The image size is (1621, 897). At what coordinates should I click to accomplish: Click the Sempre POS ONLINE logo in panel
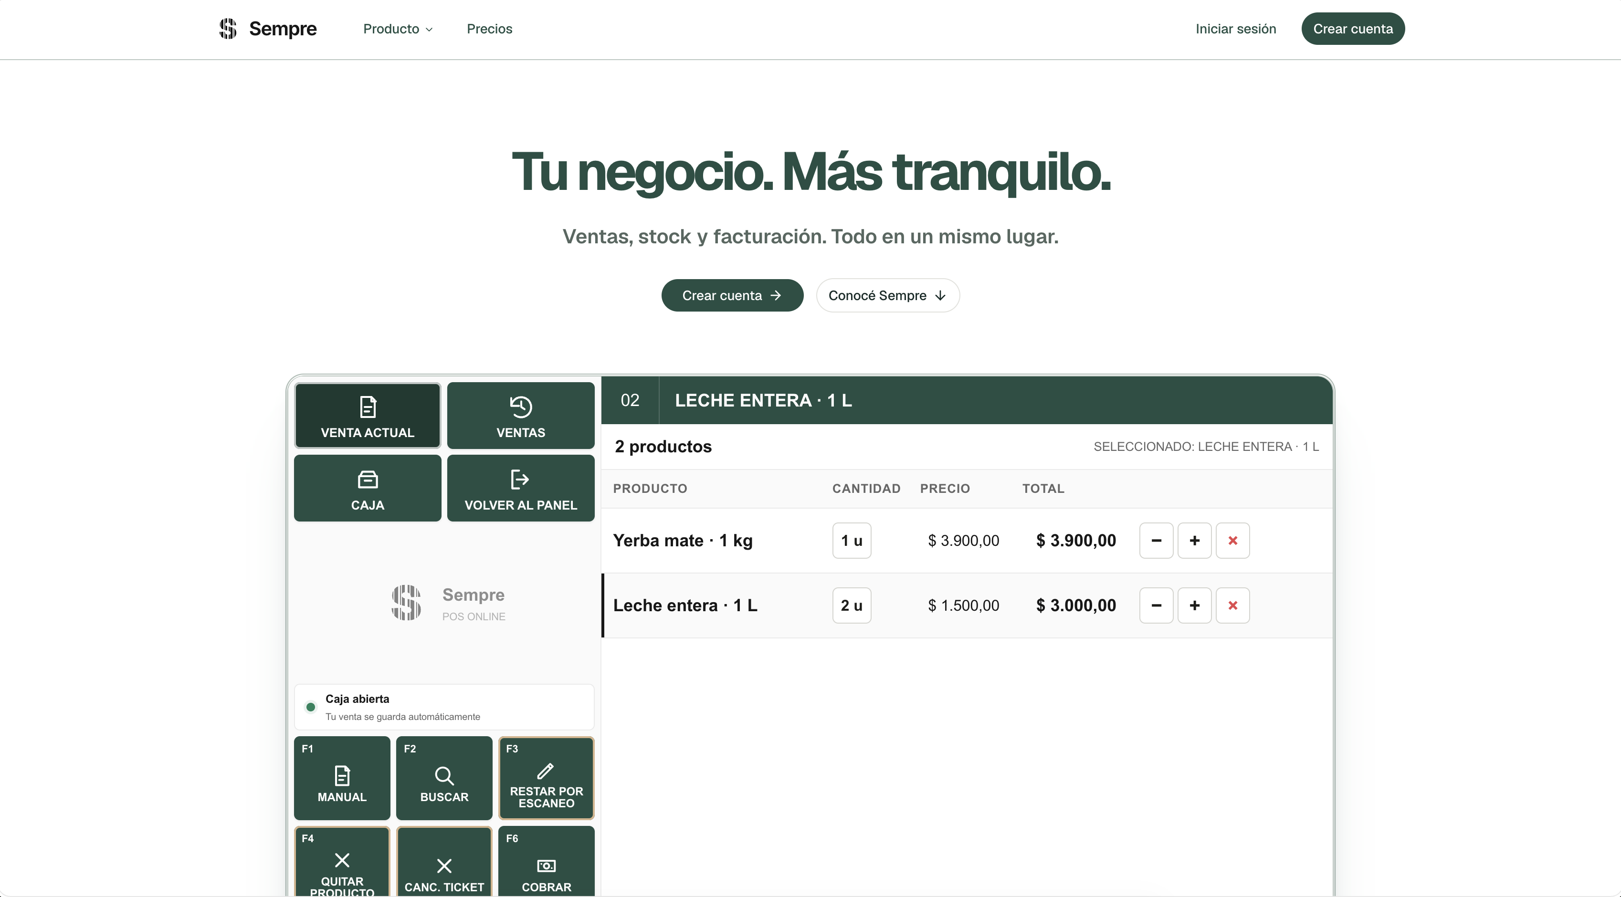point(448,603)
